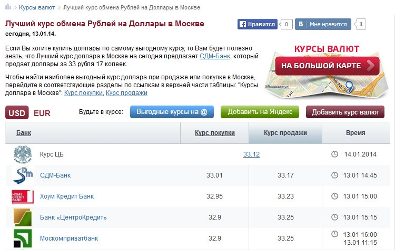Click the Добавить на Яндекс button
The width and height of the screenshot is (395, 250).
pos(260,112)
